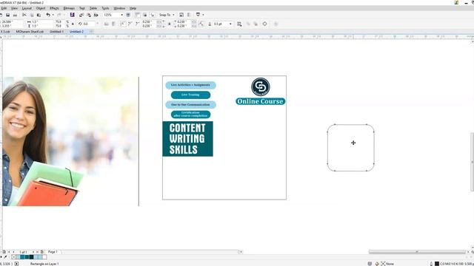The image size is (474, 266).
Task: Click the angle of rotation field
Action: 89,24
